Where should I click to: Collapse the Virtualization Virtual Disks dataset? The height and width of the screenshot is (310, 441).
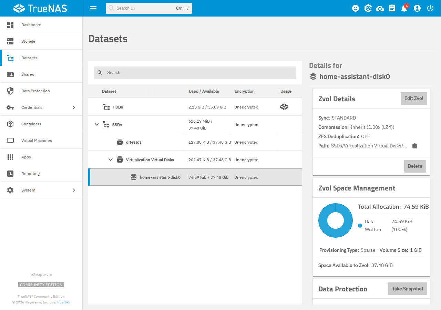pyautogui.click(x=111, y=159)
